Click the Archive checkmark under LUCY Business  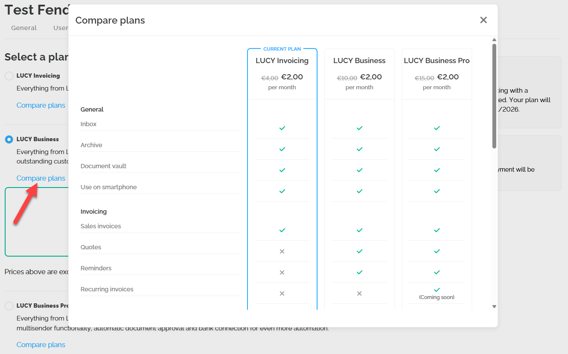tap(360, 149)
